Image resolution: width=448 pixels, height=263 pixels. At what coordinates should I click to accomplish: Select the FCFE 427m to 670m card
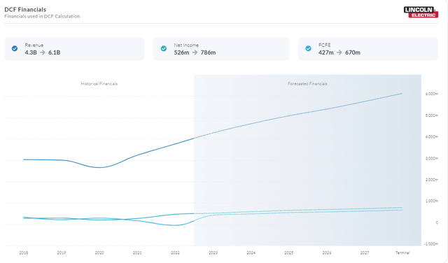tap(368, 48)
